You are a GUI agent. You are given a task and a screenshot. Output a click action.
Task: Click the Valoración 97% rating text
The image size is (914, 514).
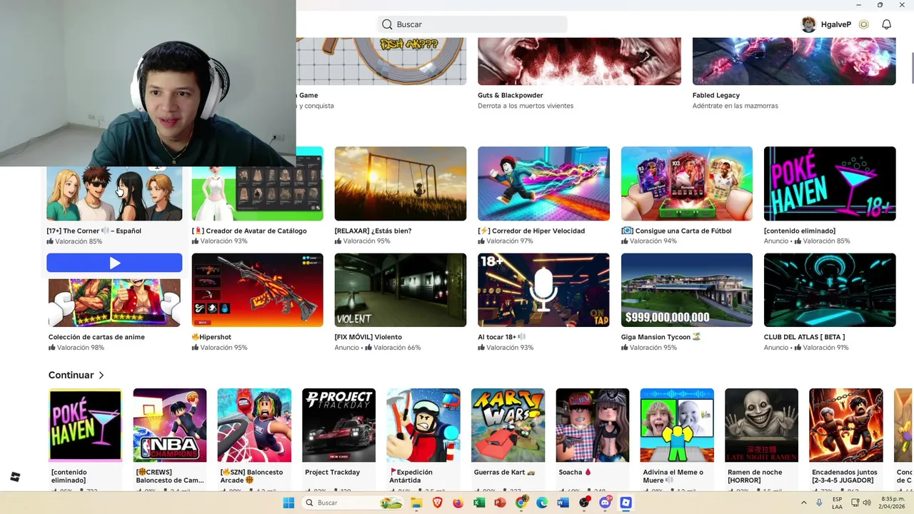tap(510, 241)
